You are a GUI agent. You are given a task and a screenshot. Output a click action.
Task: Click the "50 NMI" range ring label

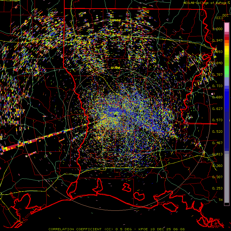115,68
